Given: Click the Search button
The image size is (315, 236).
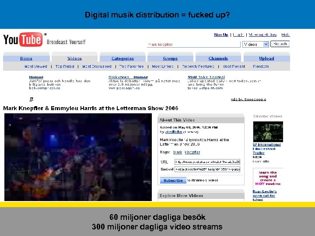Looking at the screenshot, I should (280, 44).
